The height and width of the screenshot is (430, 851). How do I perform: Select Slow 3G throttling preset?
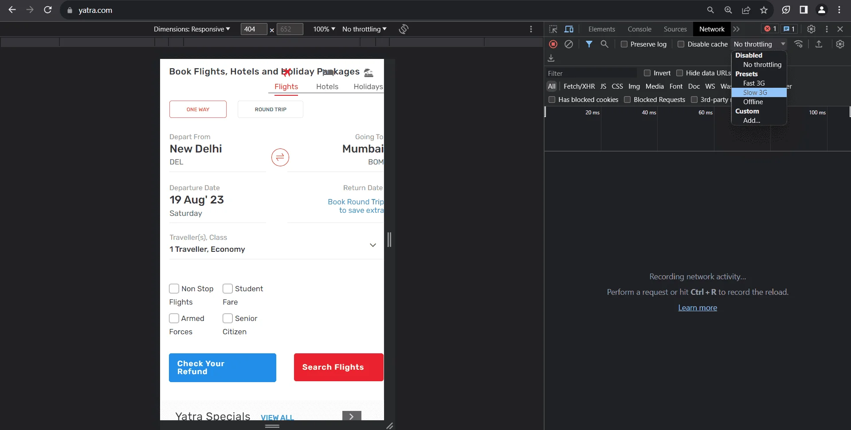[759, 93]
